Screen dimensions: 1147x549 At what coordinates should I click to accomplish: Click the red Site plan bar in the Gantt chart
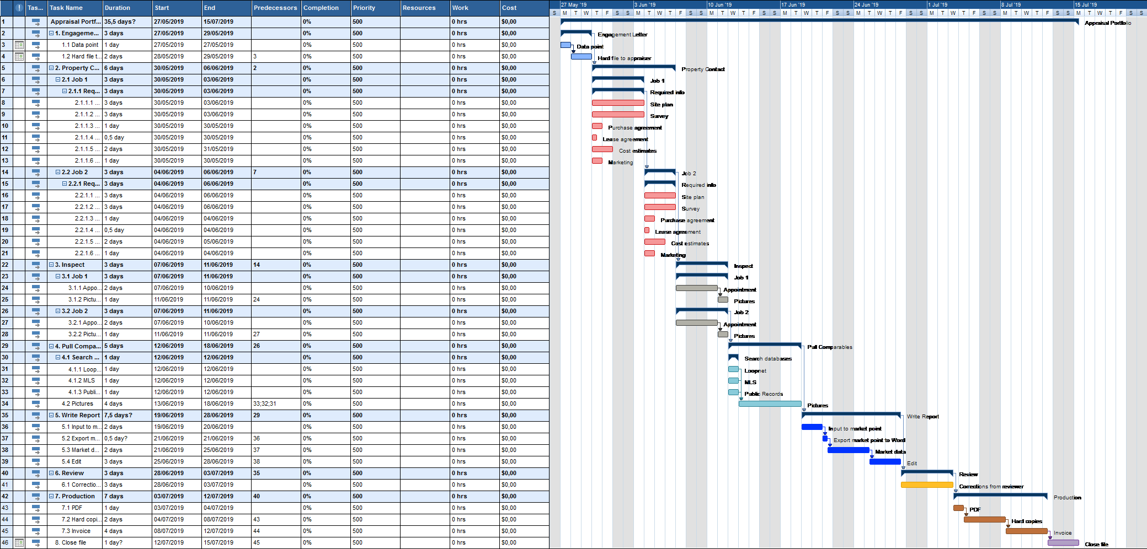pos(618,103)
